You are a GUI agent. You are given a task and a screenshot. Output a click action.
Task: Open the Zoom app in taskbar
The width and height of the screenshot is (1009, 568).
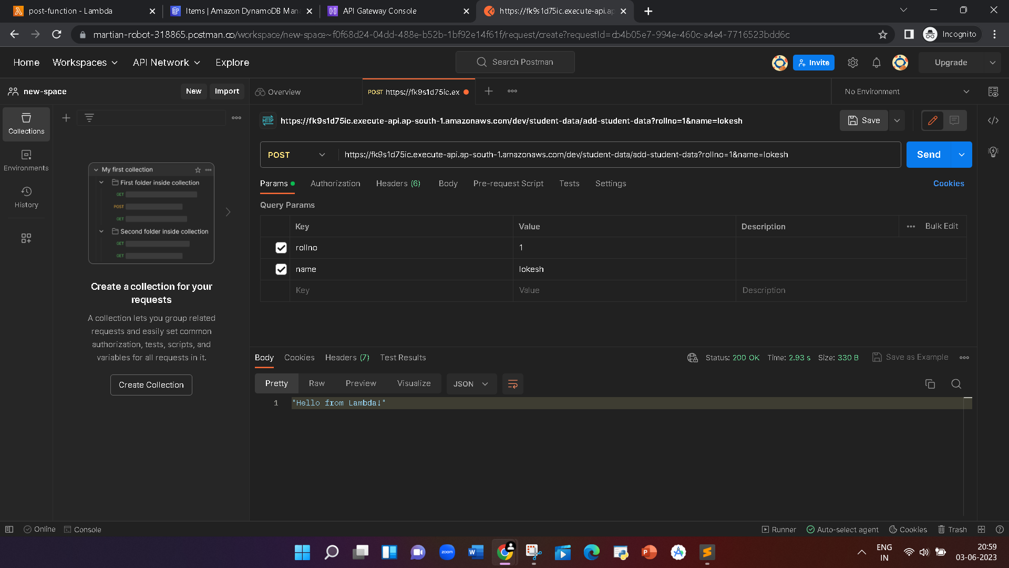click(x=447, y=552)
